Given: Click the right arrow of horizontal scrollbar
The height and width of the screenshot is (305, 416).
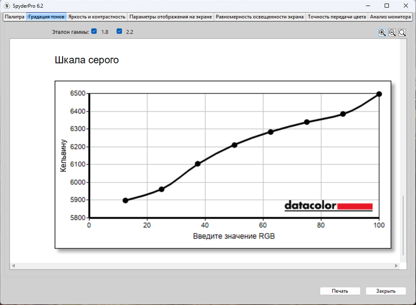Looking at the screenshot, I should click(x=397, y=266).
